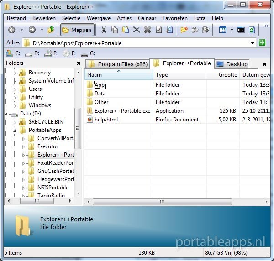Collapse the PortableApps tree node
Viewport: 274px width, 261px height.
pyautogui.click(x=15, y=130)
